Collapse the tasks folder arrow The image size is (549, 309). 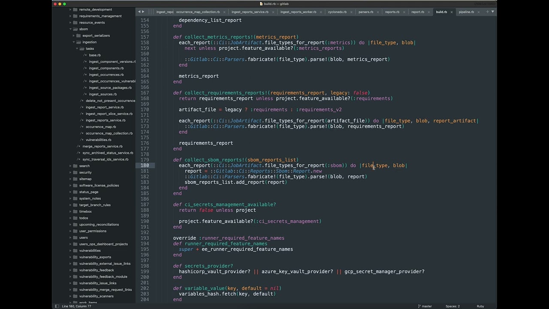(x=77, y=48)
